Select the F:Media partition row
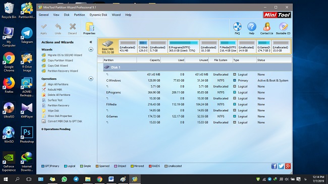The height and width of the screenshot is (184, 328). tap(197, 104)
